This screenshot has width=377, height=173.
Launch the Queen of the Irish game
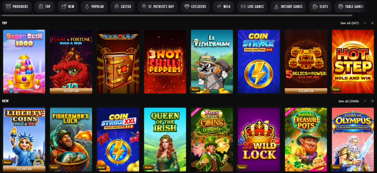pyautogui.click(x=165, y=140)
